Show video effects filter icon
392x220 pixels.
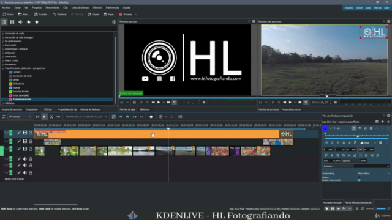pos(12,22)
